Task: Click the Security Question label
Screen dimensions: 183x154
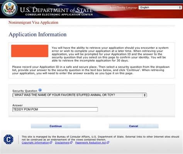Action: coord(25,91)
